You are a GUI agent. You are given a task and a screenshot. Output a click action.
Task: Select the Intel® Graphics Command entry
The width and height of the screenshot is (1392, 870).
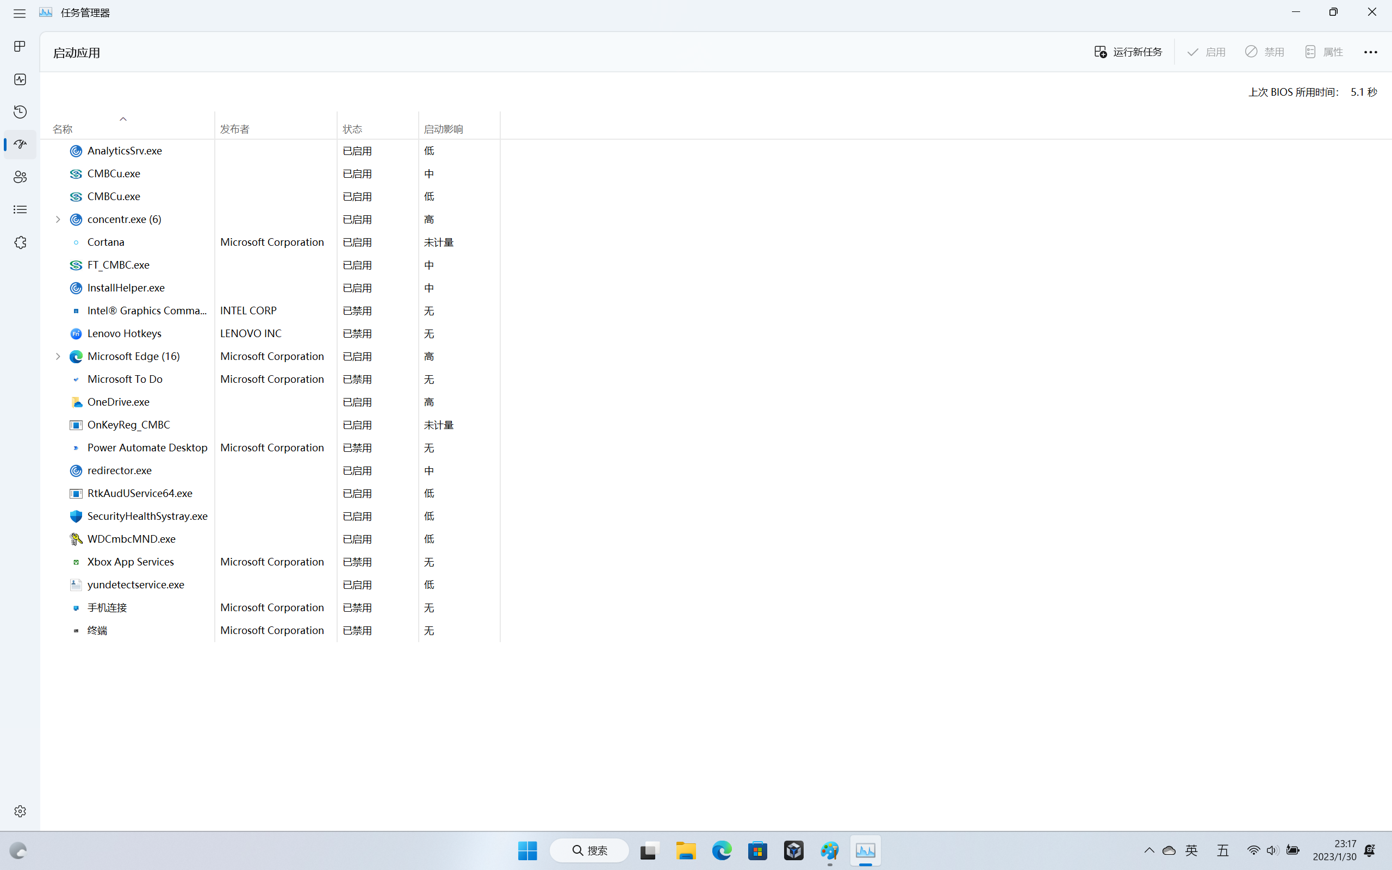[x=270, y=310]
